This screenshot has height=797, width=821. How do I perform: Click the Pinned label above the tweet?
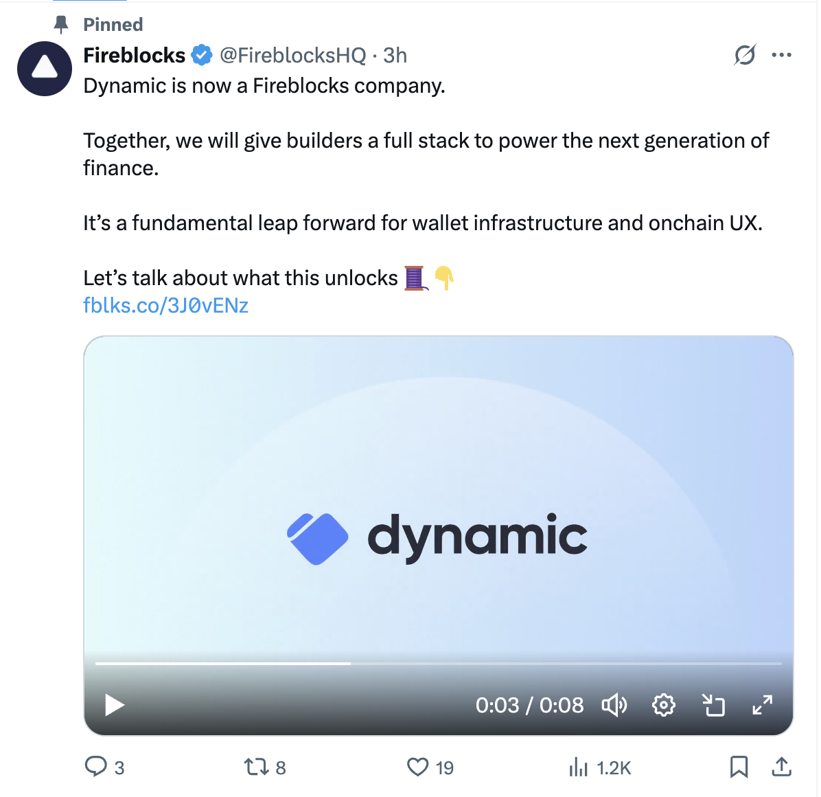[x=112, y=25]
